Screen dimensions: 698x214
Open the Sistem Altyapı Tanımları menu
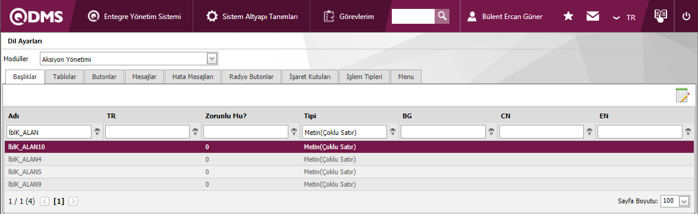coord(252,17)
